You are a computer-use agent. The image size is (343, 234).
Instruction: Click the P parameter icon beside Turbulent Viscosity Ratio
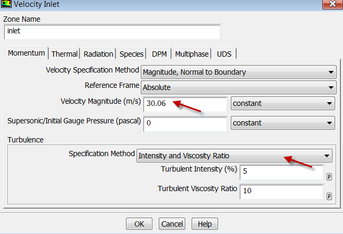click(x=329, y=196)
